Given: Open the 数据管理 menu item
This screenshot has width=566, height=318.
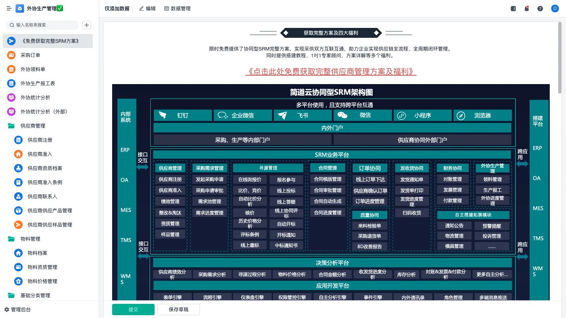Looking at the screenshot, I should tap(178, 8).
